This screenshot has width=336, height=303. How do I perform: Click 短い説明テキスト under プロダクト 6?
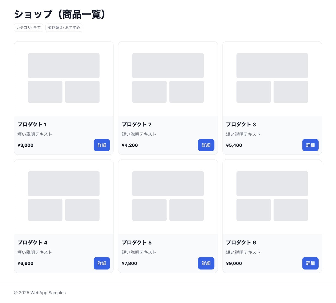tap(243, 252)
